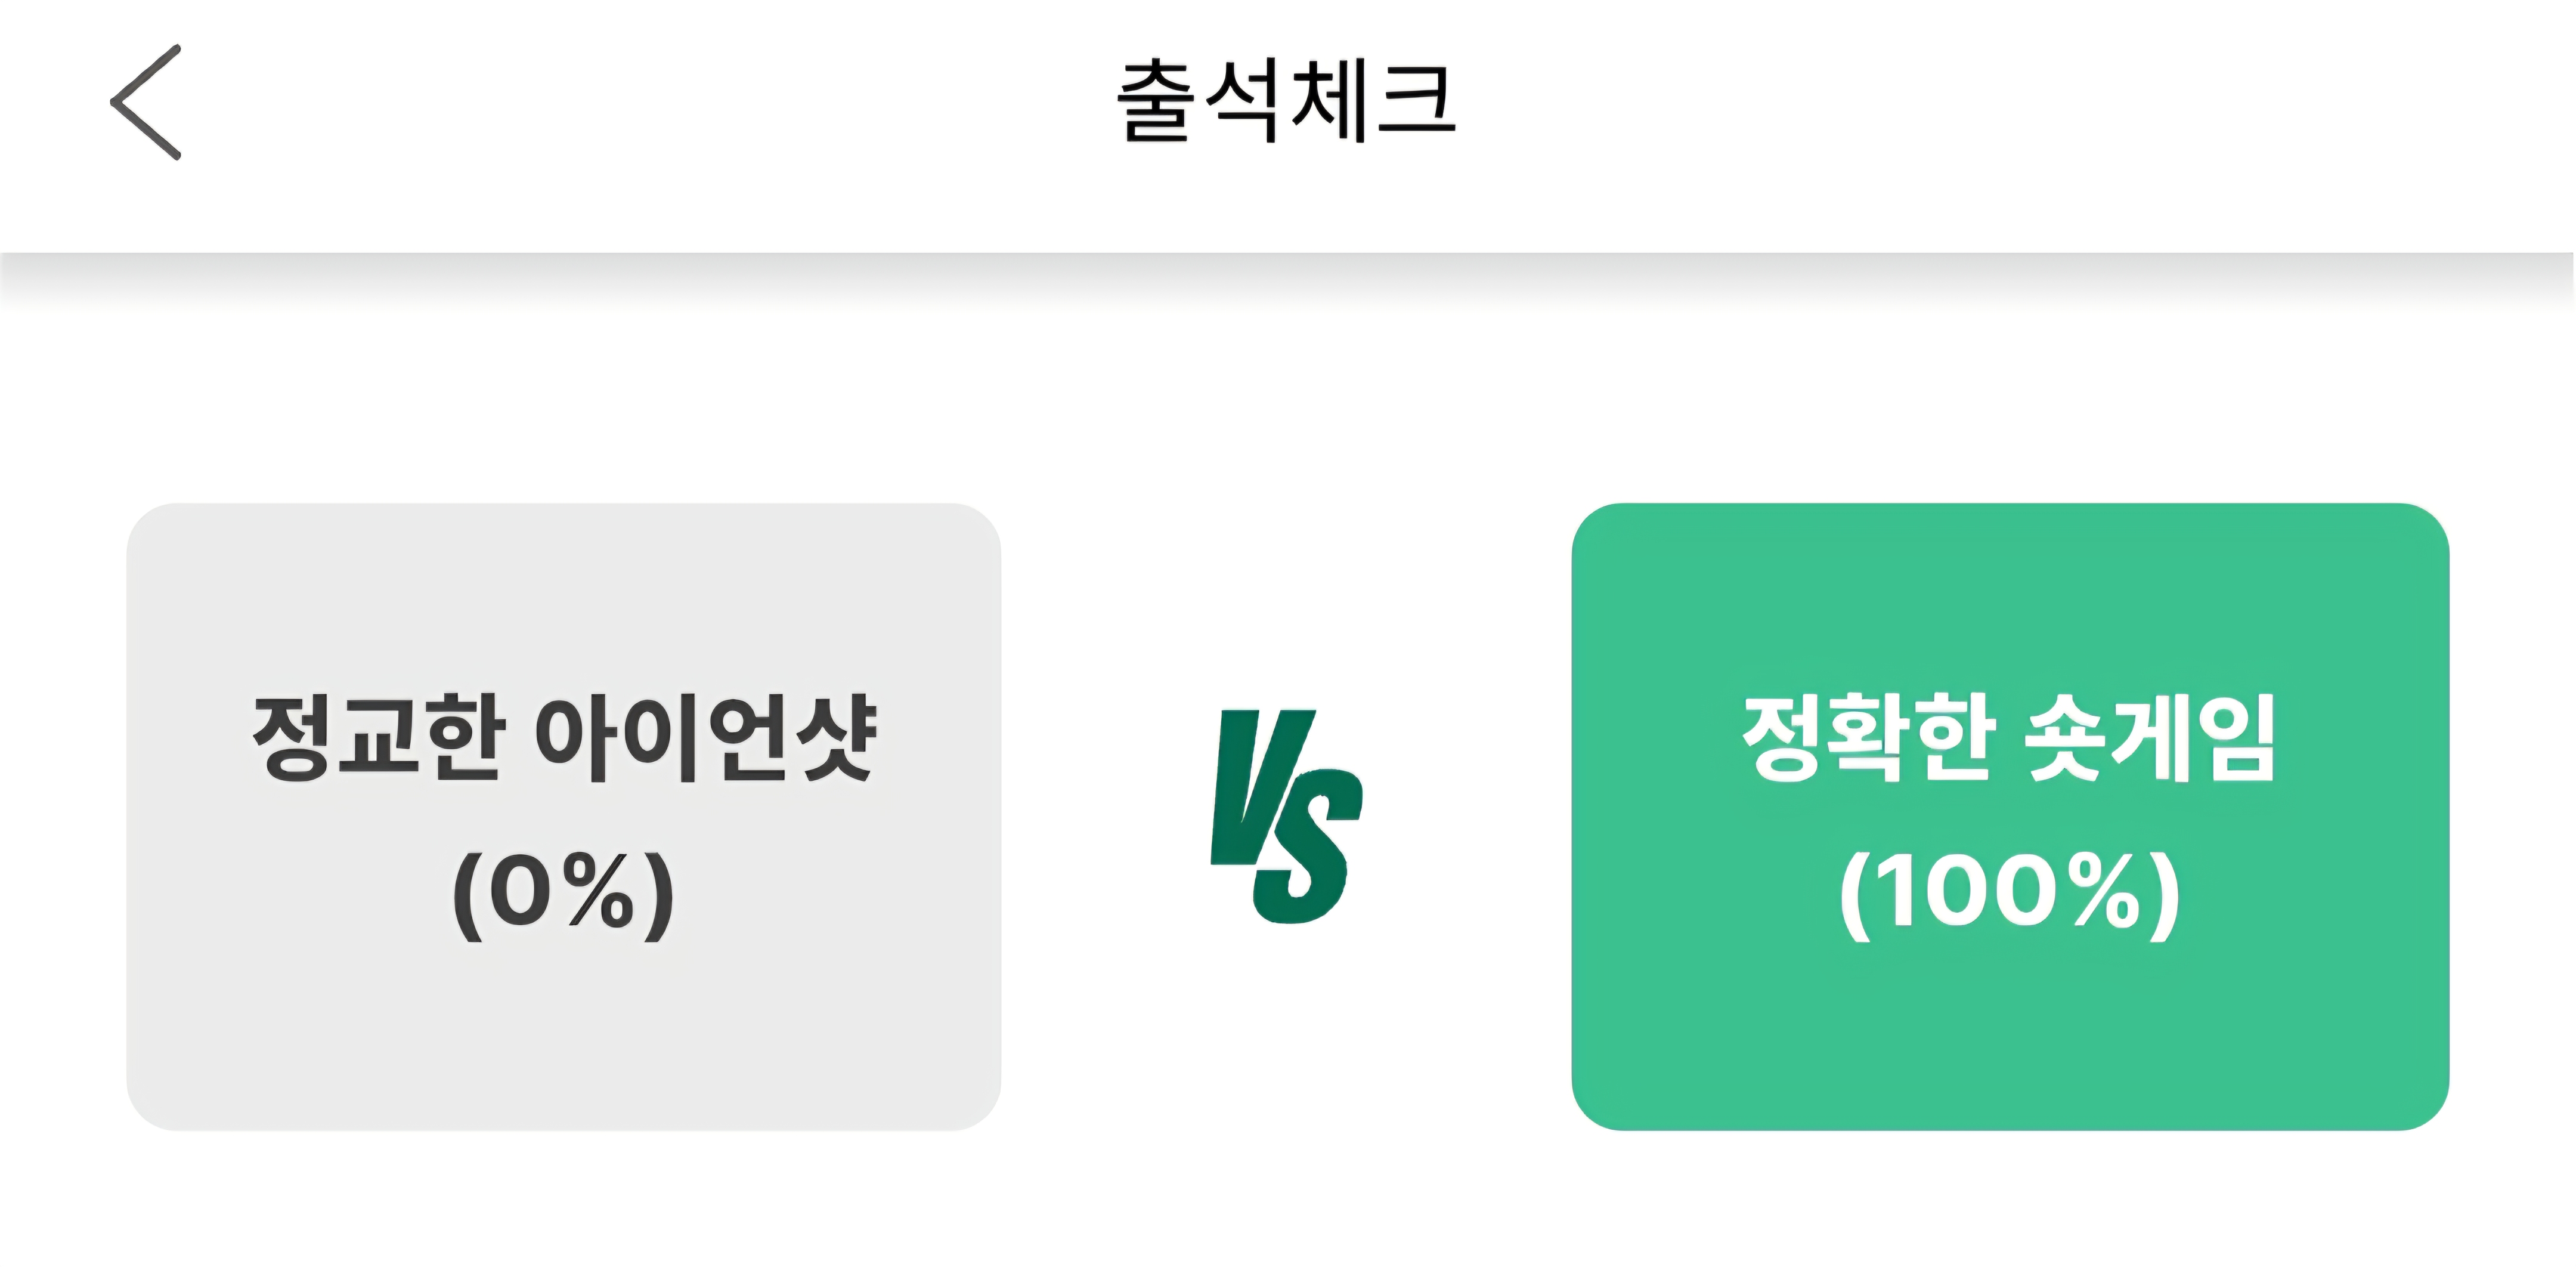Viewport: 2576px width, 1267px height.
Task: Pick the gray-colored poll choice
Action: coord(563,816)
